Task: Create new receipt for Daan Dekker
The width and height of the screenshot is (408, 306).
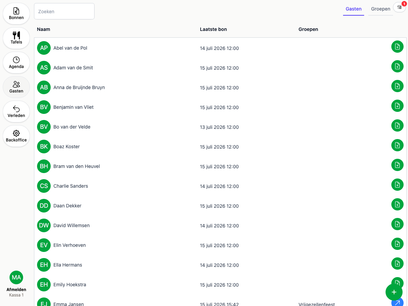Action: point(397,204)
